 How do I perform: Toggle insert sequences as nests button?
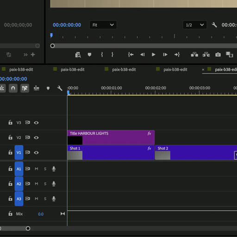click(2, 88)
